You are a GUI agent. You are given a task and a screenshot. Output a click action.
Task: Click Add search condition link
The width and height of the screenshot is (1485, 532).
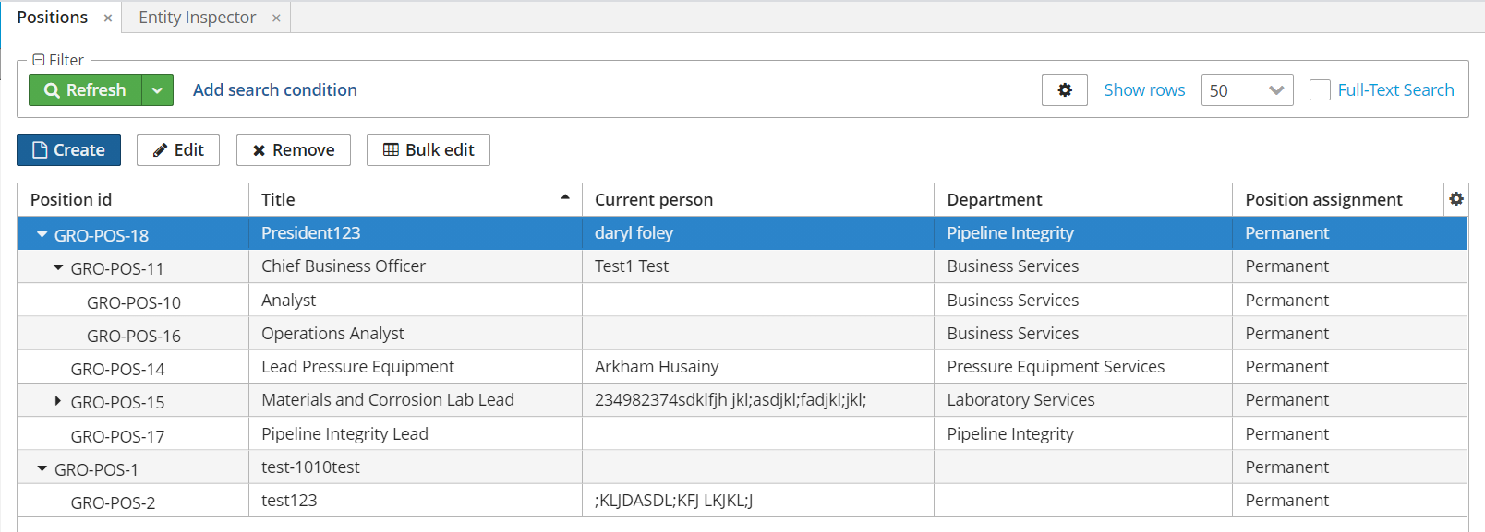(x=275, y=90)
